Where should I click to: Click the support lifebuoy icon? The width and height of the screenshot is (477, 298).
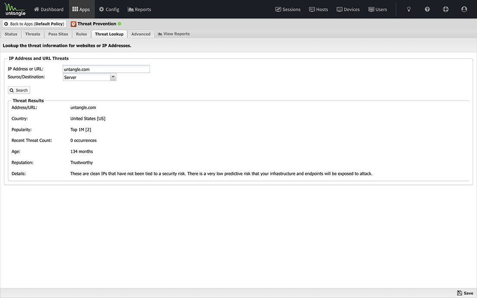coord(446,10)
